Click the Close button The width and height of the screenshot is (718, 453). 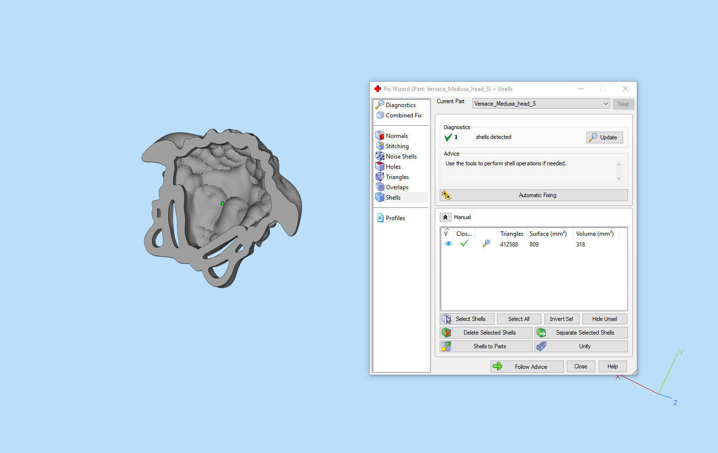click(x=581, y=366)
